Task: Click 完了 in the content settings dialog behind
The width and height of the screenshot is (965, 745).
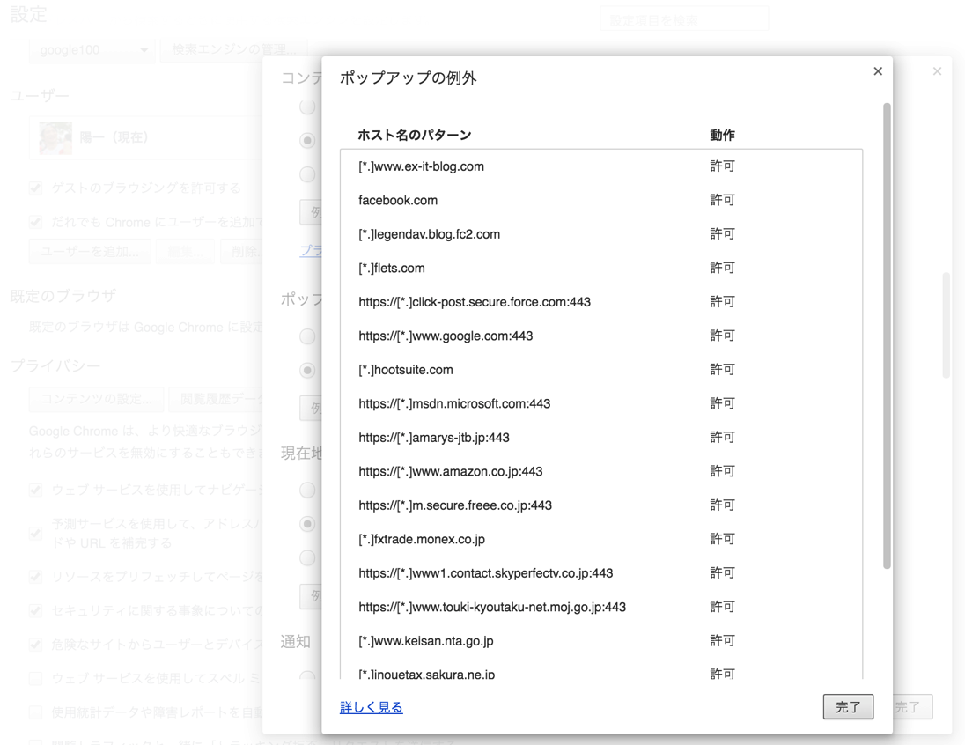Action: (912, 707)
